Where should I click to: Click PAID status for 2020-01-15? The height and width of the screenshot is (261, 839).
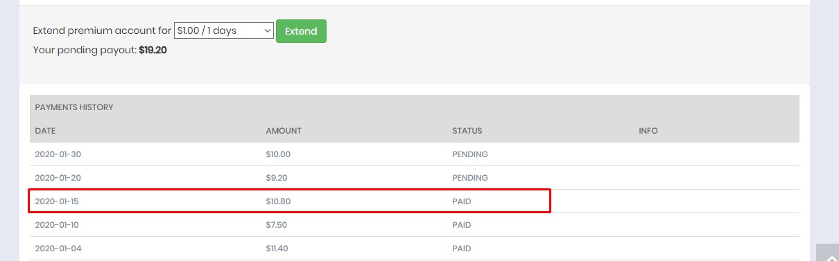tap(462, 201)
